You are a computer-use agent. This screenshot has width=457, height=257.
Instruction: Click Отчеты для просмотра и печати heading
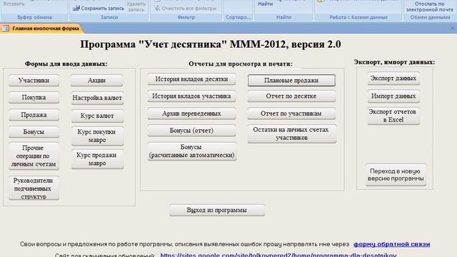(241, 64)
